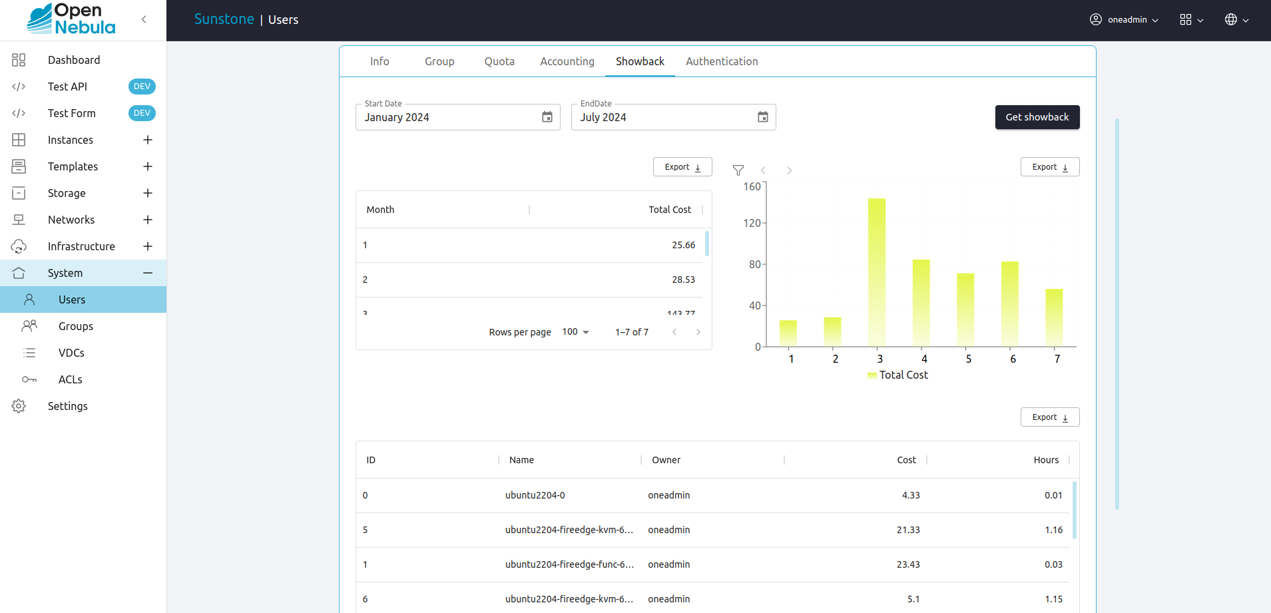Click the month 1 cost 25.66
Screen dimensions: 1271x613
[x=683, y=245]
